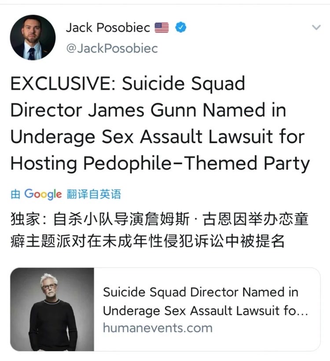The height and width of the screenshot is (361, 330).
Task: Click the Google logo in translation line
Action: 43,194
